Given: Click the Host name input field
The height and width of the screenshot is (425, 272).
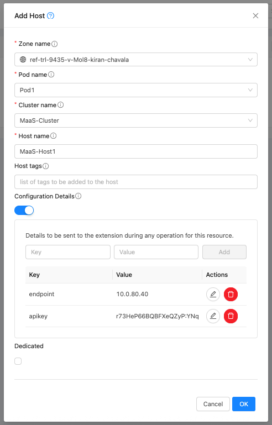Looking at the screenshot, I should pos(136,151).
